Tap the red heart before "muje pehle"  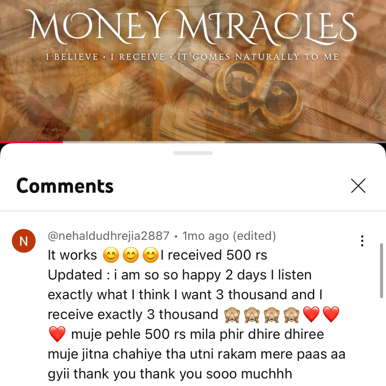pos(57,334)
